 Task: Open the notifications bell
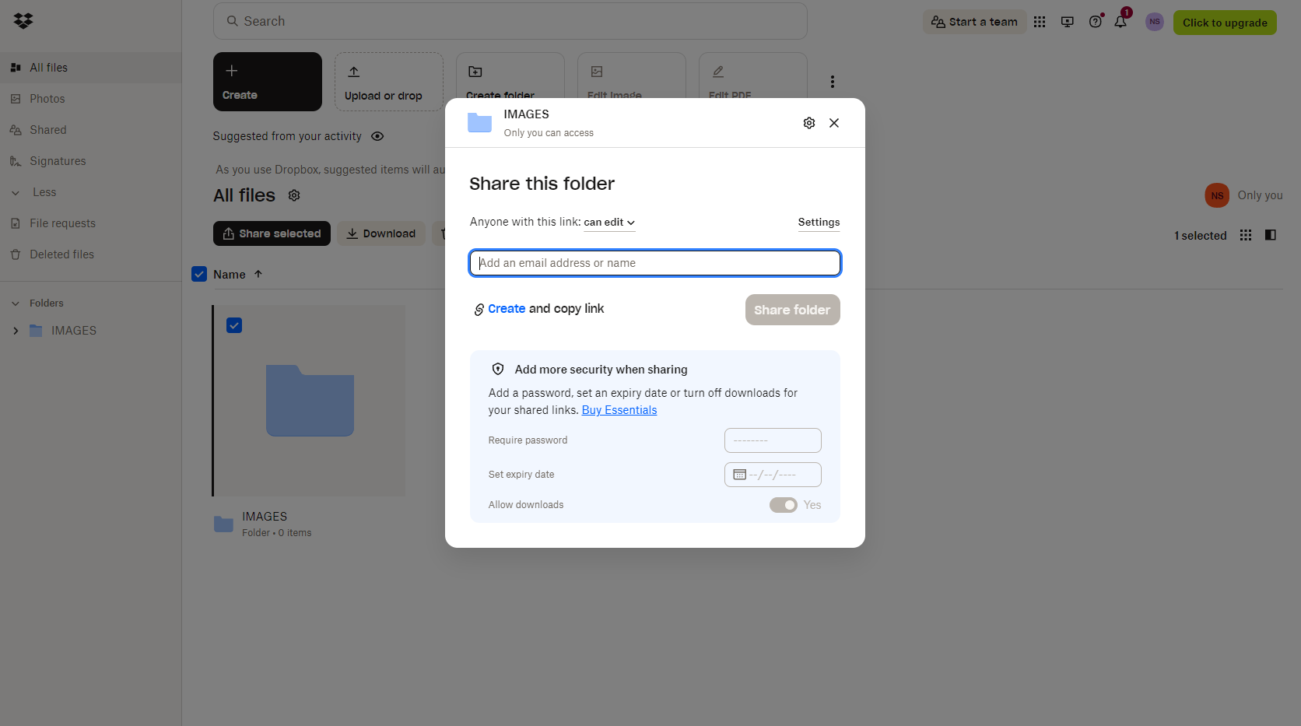[x=1120, y=22]
